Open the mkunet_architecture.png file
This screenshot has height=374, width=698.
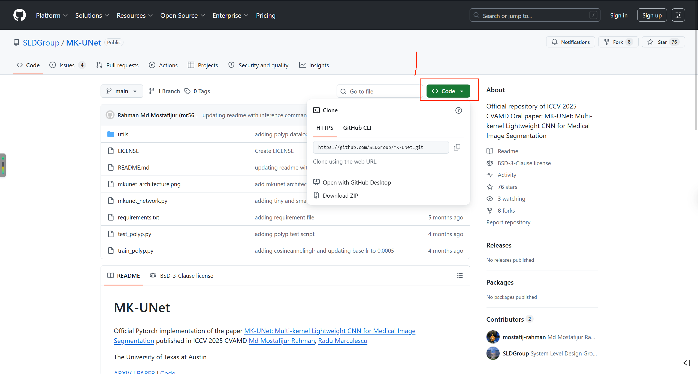149,184
